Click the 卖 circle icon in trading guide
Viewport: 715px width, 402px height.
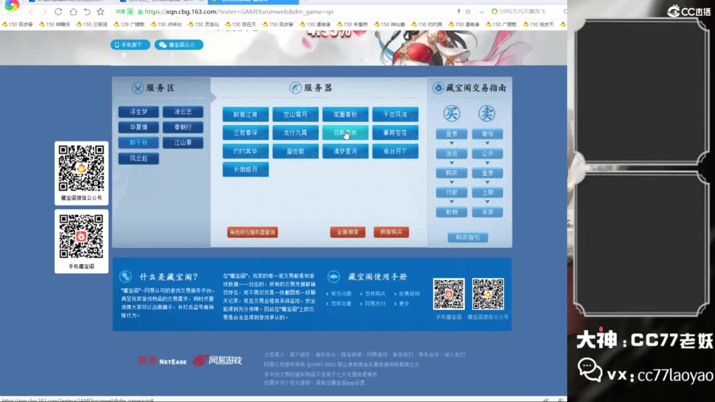(487, 113)
